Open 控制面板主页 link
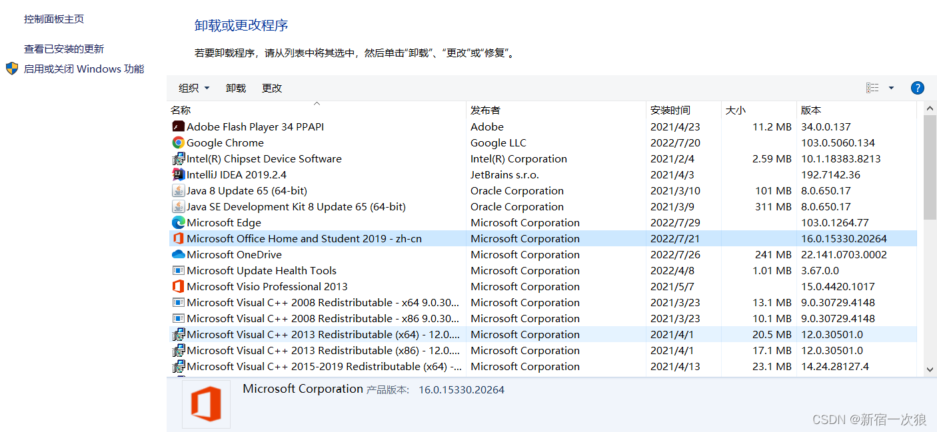 coord(54,19)
